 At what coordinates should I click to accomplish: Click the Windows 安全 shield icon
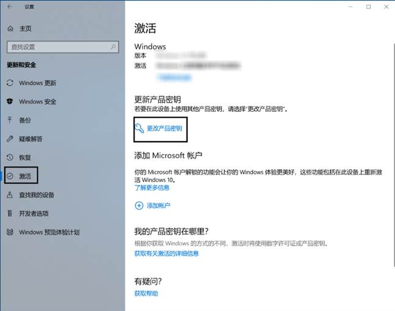[x=10, y=101]
